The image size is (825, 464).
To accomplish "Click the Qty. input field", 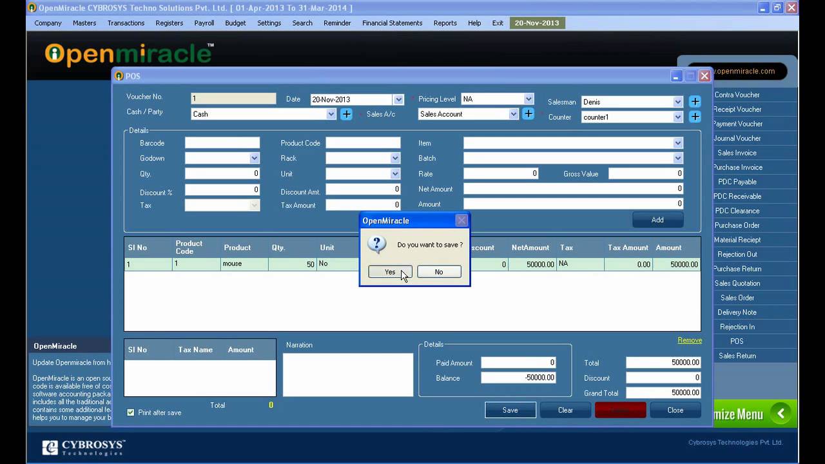I will 222,173.
